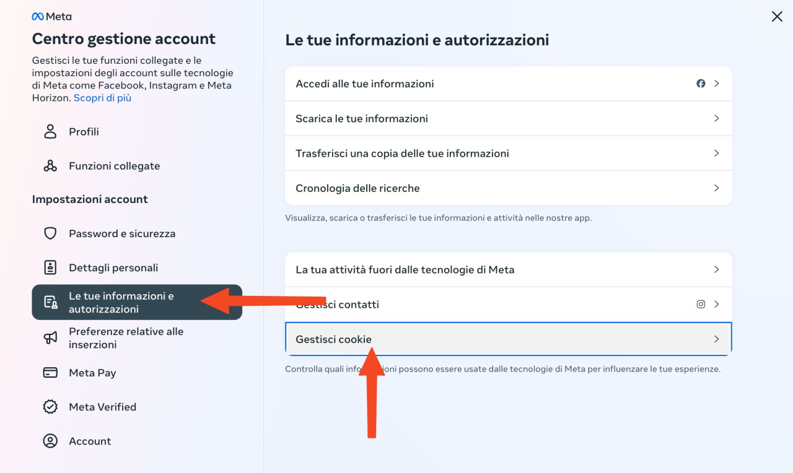This screenshot has width=793, height=473.
Task: Open the Meta Pay card icon
Action: pyautogui.click(x=50, y=373)
